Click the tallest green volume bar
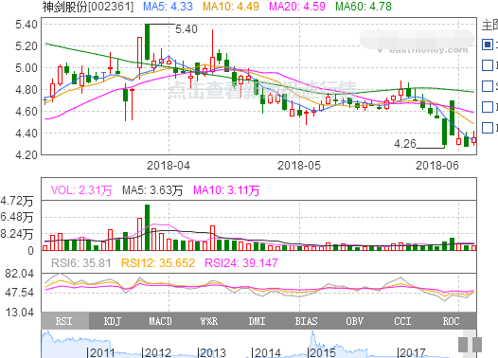The height and width of the screenshot is (358, 498). pyautogui.click(x=147, y=227)
